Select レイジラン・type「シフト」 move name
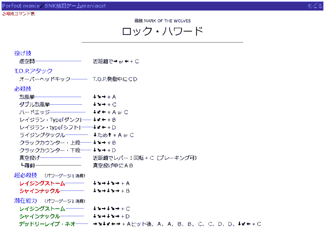Viewport: 325px width, 244px height. coord(50,127)
